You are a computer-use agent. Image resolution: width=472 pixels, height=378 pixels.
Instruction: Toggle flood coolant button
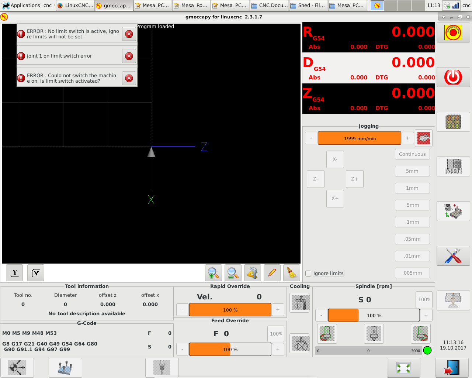300,303
